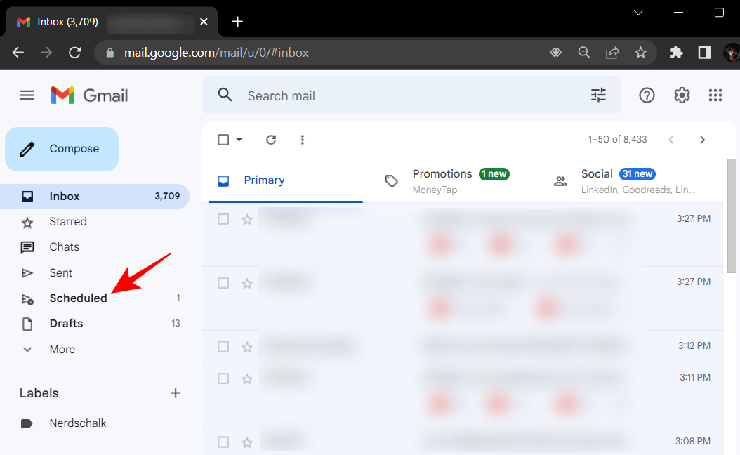This screenshot has width=740, height=455.
Task: Open a new browser tab
Action: 237,22
